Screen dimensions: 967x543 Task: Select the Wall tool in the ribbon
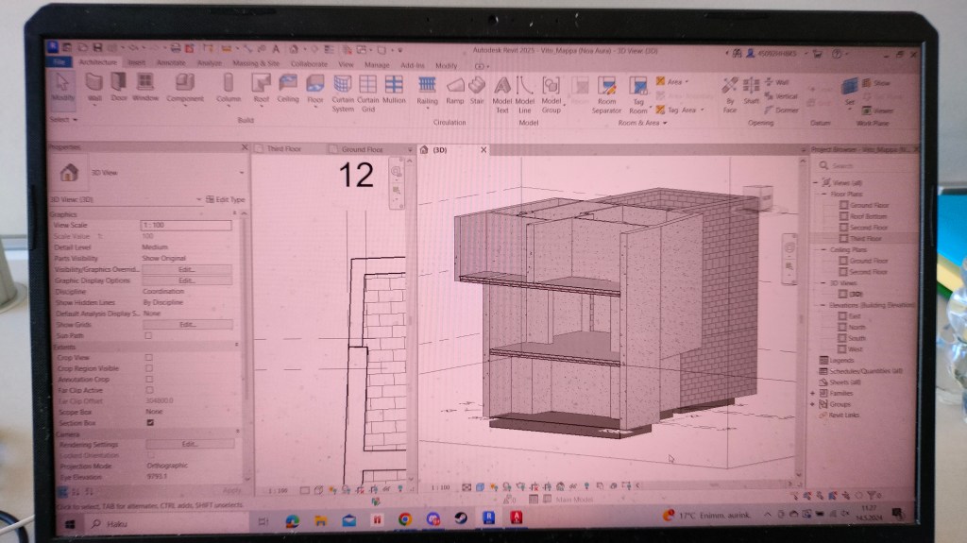point(94,88)
